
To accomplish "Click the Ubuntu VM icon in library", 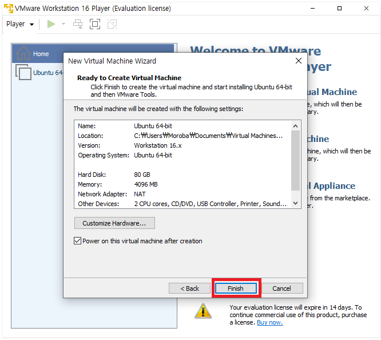I will (x=23, y=72).
